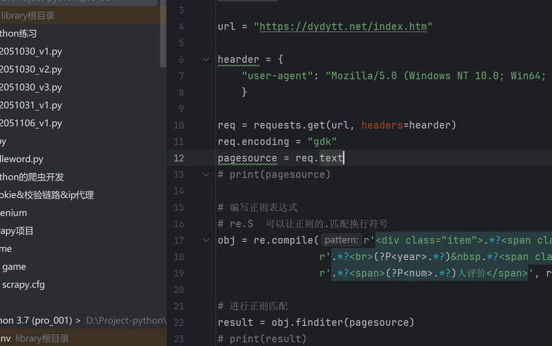Select the 2051030_v2.py file
Viewport: 552px width, 346px height.
click(x=31, y=70)
